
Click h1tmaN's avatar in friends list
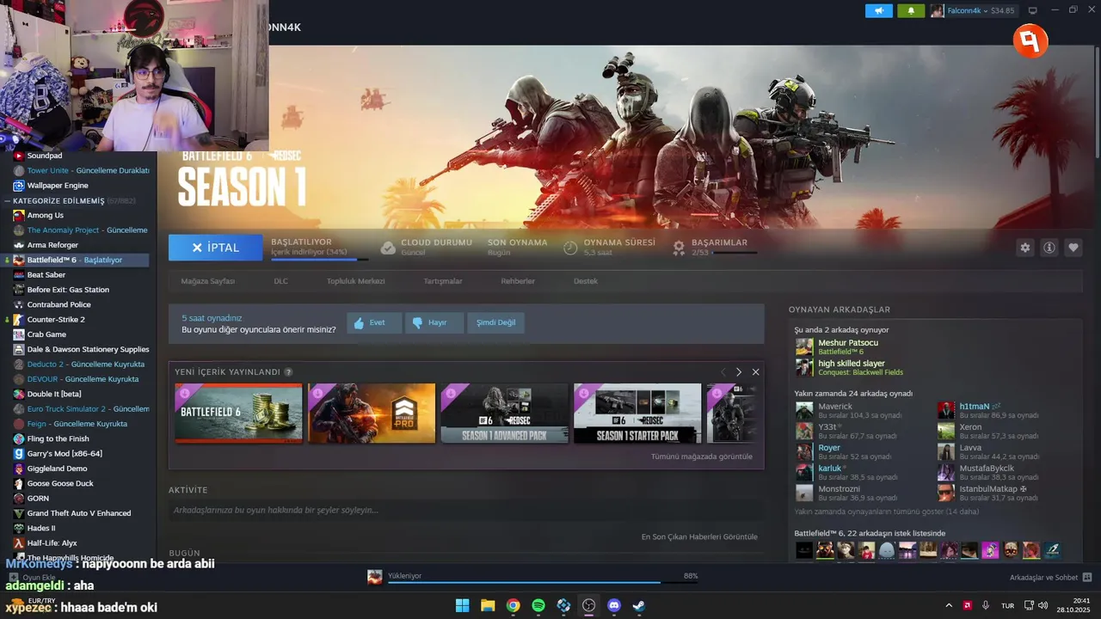(946, 410)
